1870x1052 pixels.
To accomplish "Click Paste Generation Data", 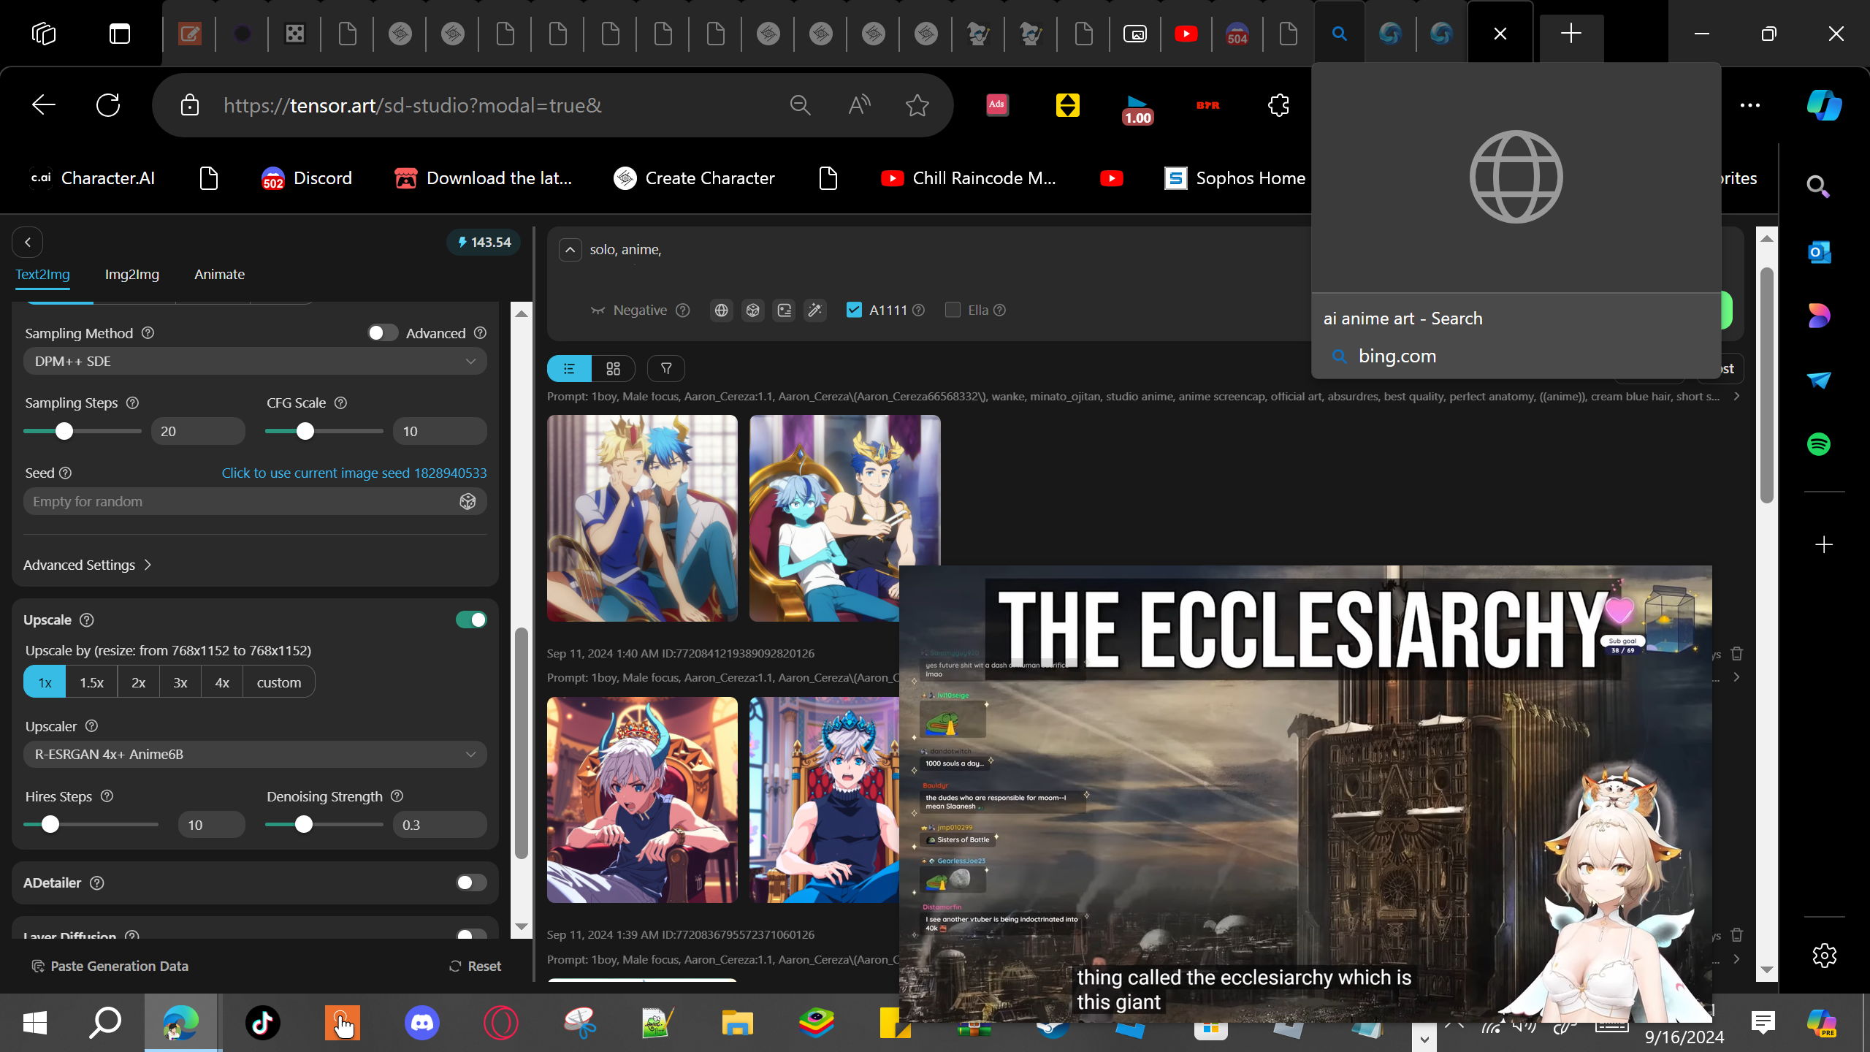I will coord(110,966).
